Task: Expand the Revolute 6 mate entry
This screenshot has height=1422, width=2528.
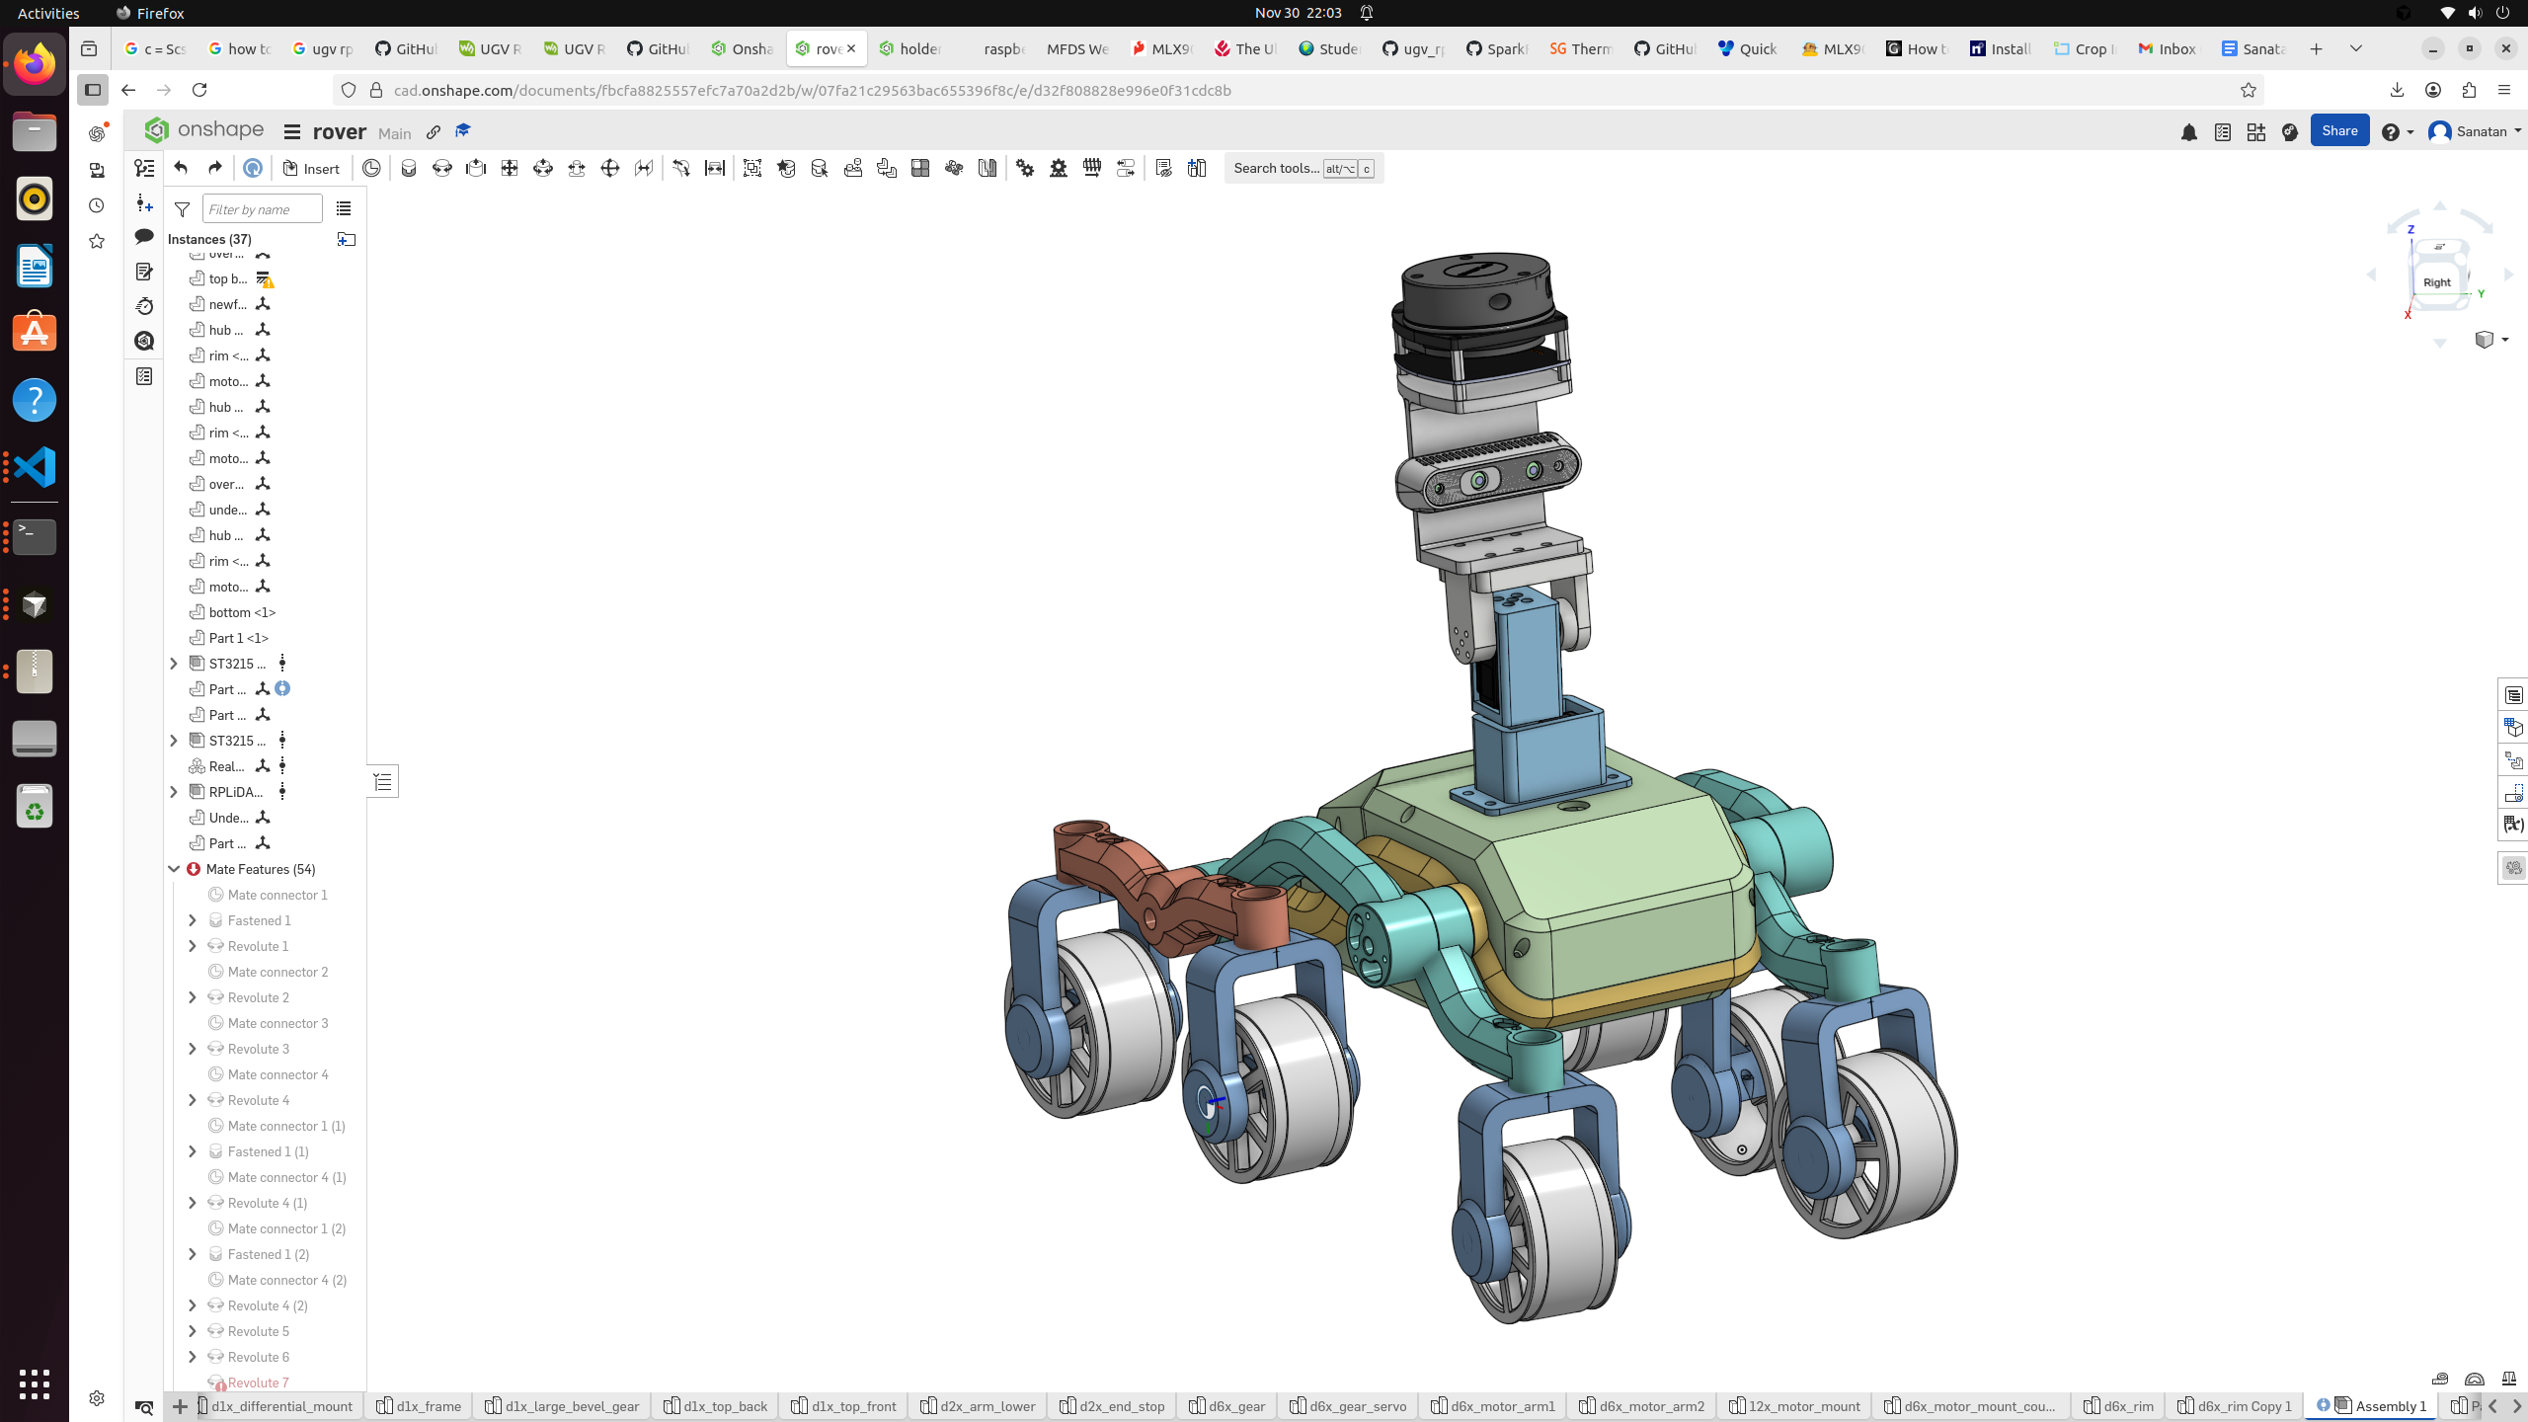Action: coord(193,1357)
